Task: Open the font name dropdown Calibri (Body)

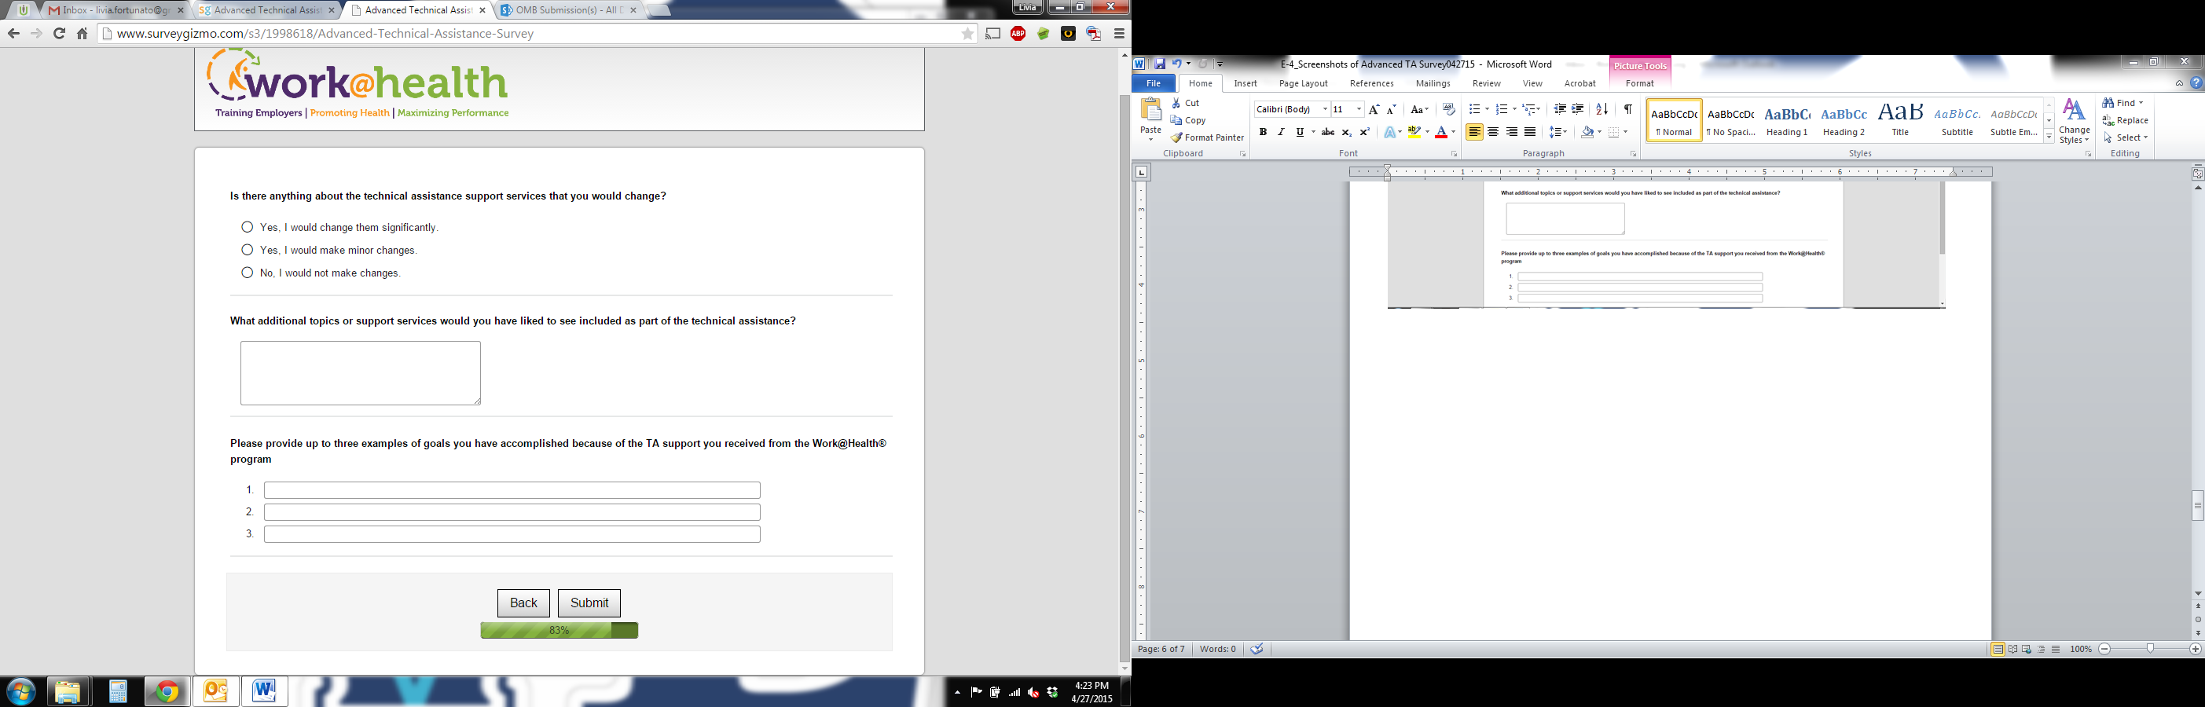Action: coord(1325,109)
